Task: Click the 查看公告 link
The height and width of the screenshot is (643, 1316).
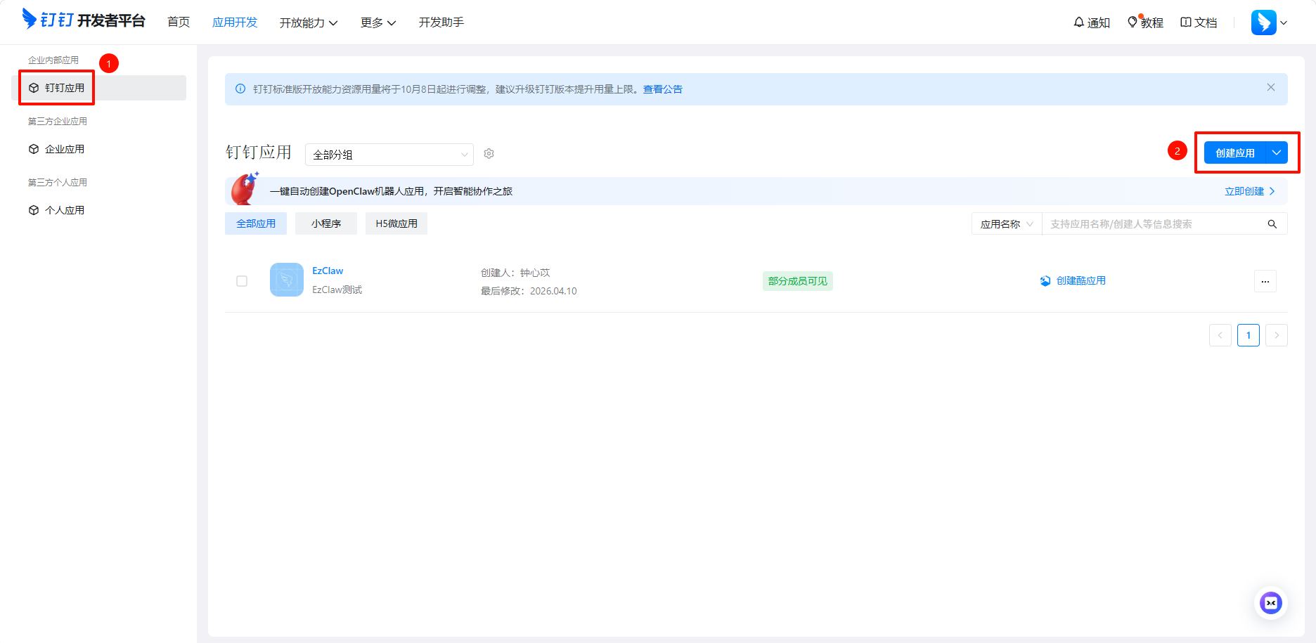Action: (x=662, y=89)
